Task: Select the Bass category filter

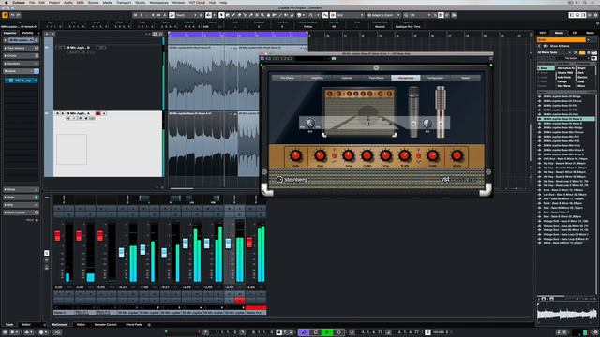Action: coord(546,68)
